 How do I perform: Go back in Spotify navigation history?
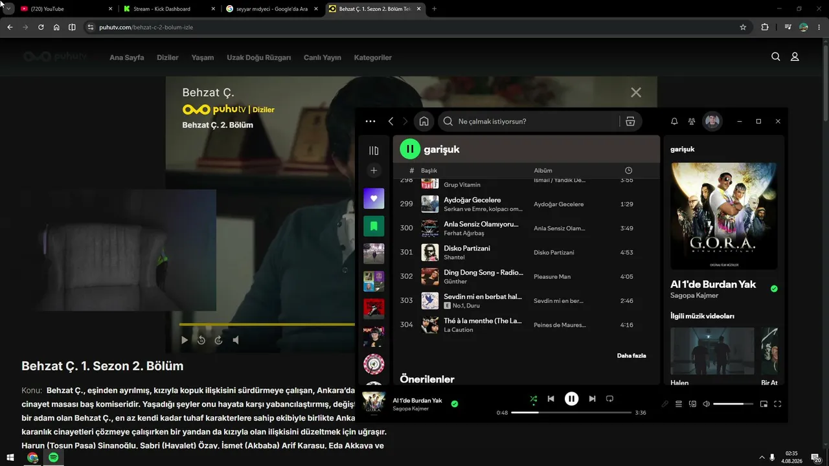pyautogui.click(x=391, y=121)
